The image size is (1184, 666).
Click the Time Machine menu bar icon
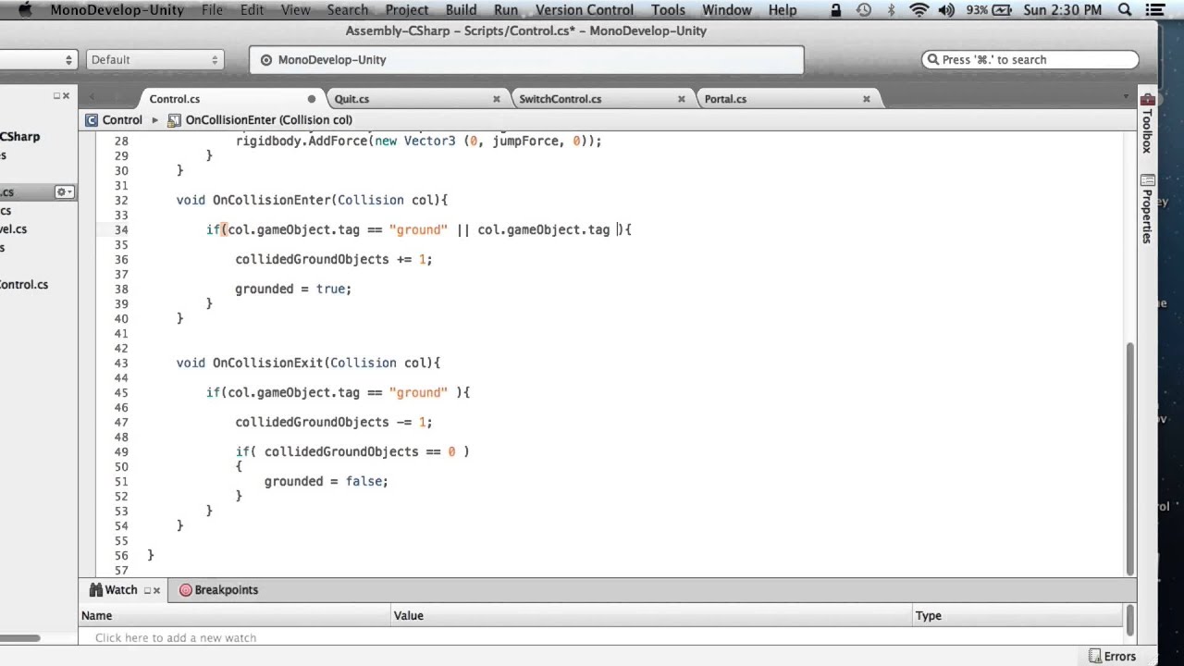click(x=864, y=10)
